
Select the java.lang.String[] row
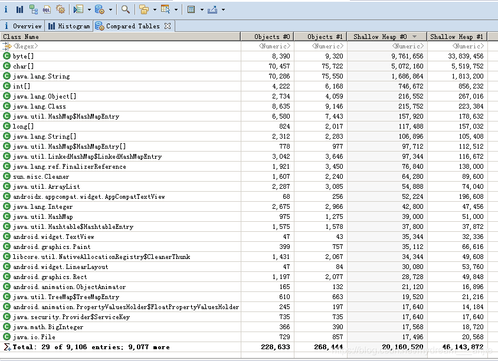(x=244, y=136)
